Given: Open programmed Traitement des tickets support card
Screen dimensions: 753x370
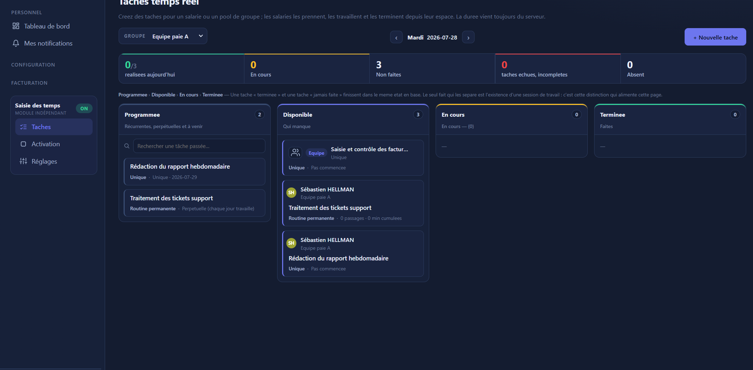Looking at the screenshot, I should 194,203.
